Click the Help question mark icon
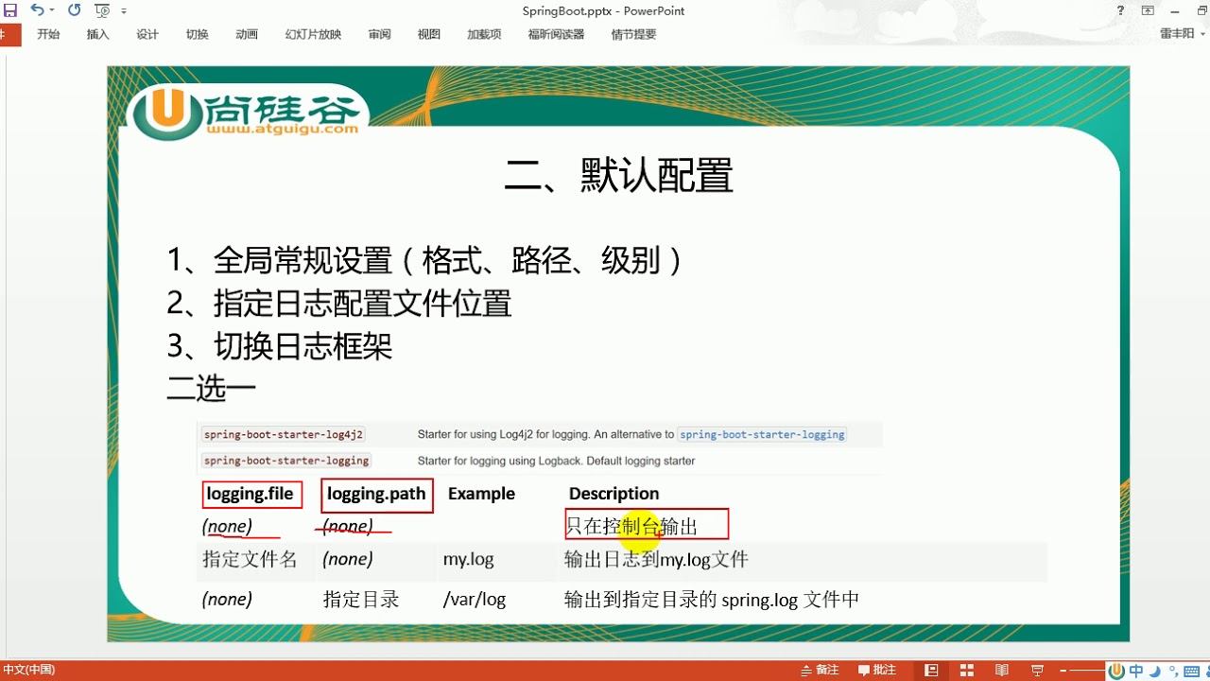Viewport: 1210px width, 681px height. point(1122,10)
